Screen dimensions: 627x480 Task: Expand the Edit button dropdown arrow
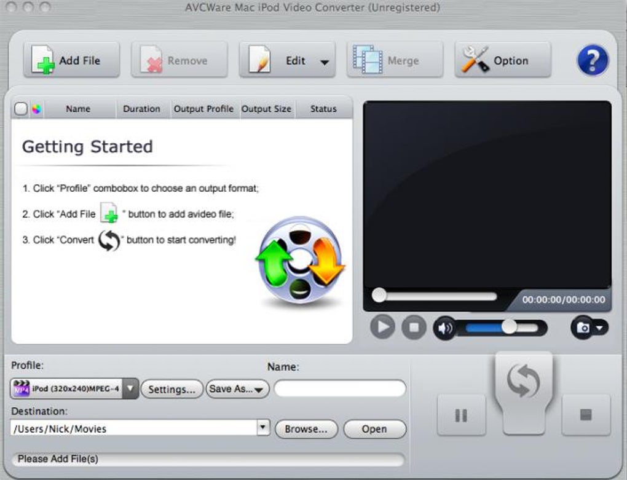point(325,62)
